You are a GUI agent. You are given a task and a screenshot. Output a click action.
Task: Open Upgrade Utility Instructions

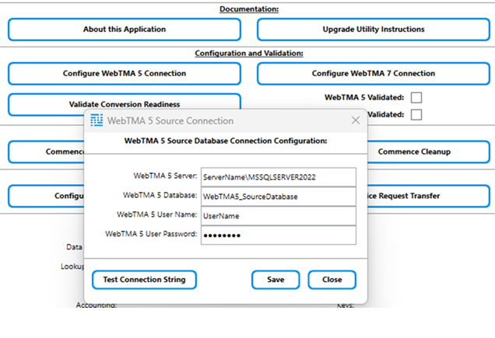click(374, 30)
